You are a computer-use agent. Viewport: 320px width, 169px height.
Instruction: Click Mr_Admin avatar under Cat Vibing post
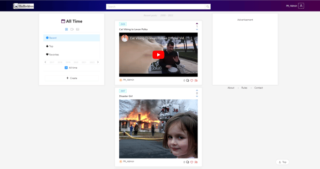point(121,80)
